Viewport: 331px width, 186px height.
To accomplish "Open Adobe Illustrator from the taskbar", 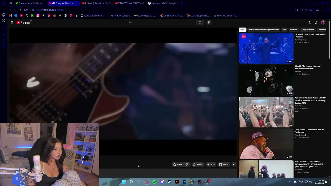I will point(177,182).
